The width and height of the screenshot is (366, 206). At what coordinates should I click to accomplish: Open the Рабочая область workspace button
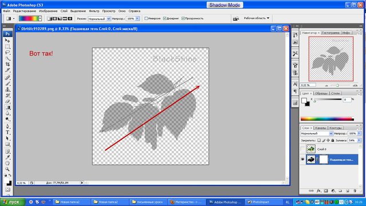point(257,18)
